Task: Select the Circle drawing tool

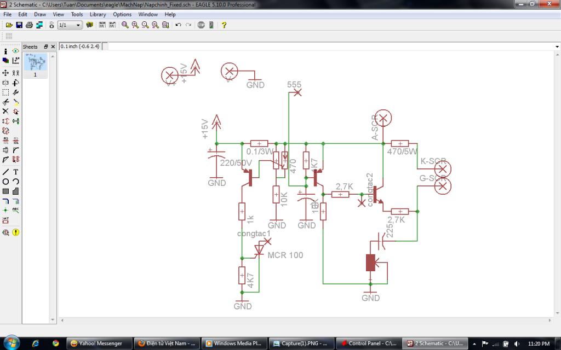Action: [x=5, y=182]
